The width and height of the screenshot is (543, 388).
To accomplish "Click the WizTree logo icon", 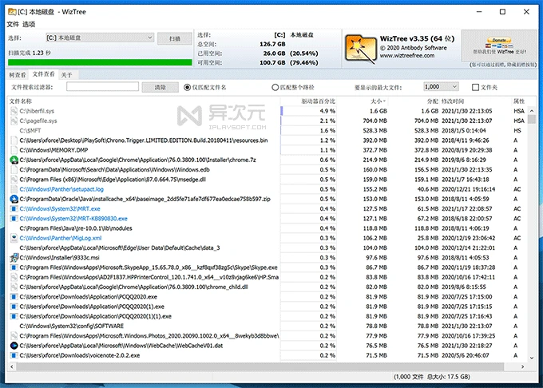I will [x=360, y=49].
